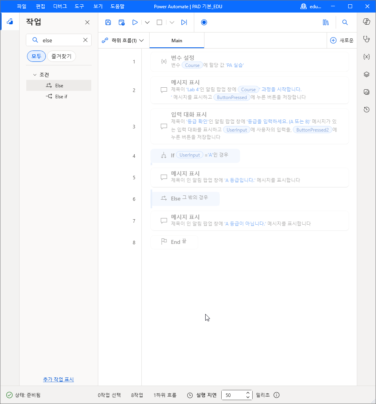Select the Else action in the list
The image size is (376, 404).
coord(59,86)
